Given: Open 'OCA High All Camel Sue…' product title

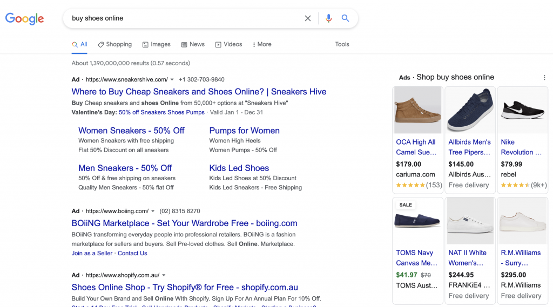Looking at the screenshot, I should pyautogui.click(x=416, y=147).
